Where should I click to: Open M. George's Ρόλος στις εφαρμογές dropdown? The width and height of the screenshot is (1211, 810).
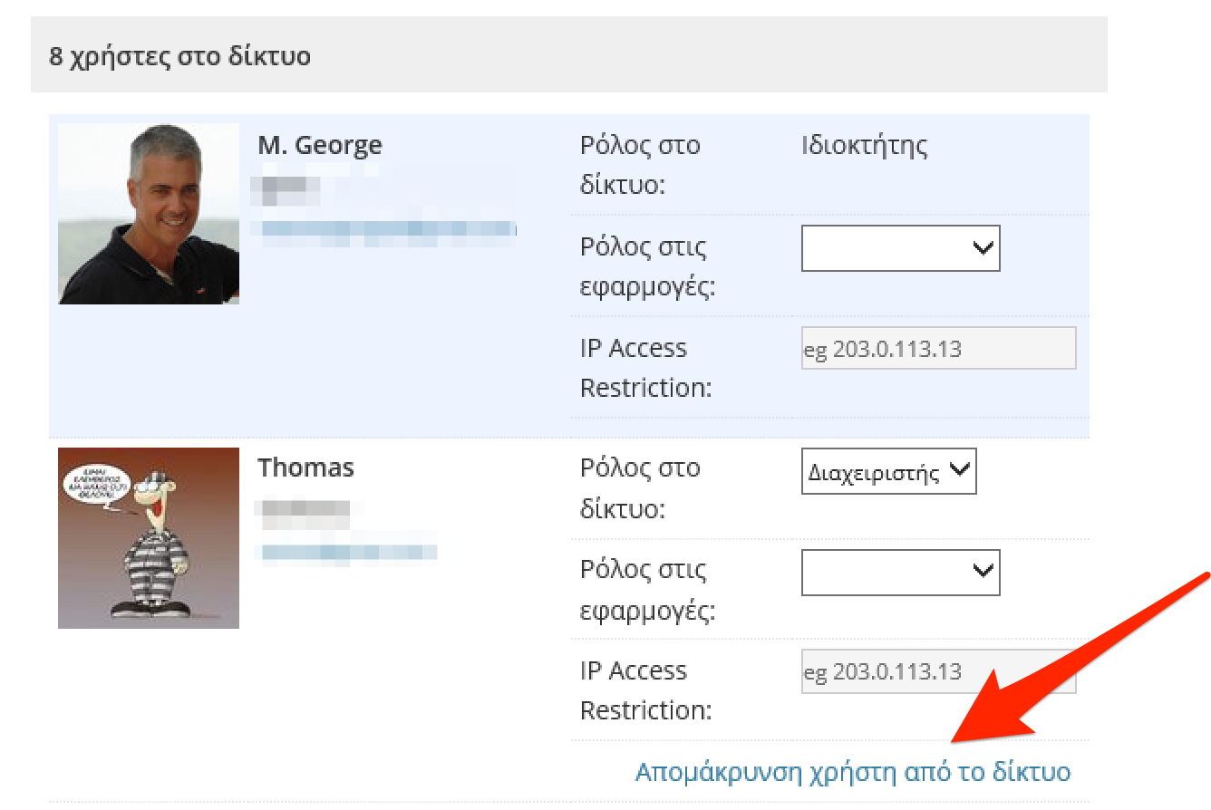899,248
